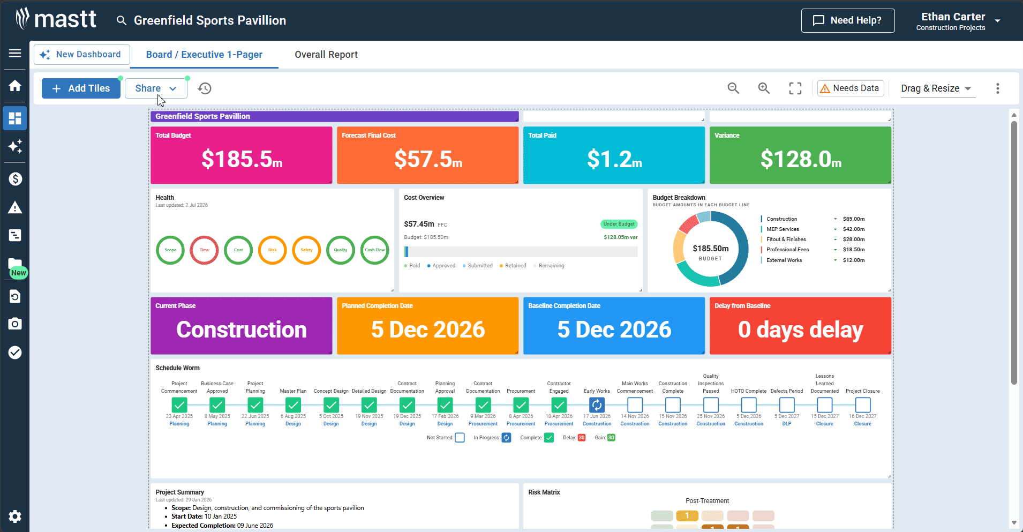Viewport: 1023px width, 532px height.
Task: Click the Cost Overview budget progress bar
Action: tap(521, 252)
